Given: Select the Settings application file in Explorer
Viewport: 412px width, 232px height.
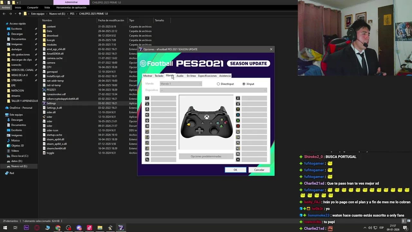Looking at the screenshot, I should pyautogui.click(x=51, y=103).
